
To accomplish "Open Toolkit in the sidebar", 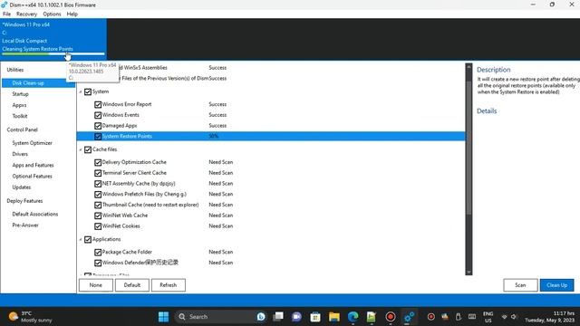I will coord(20,116).
